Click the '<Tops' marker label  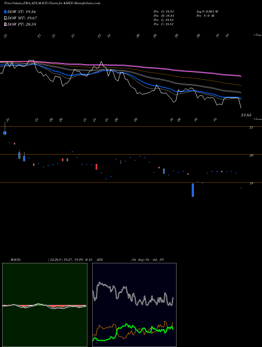coord(258,35)
